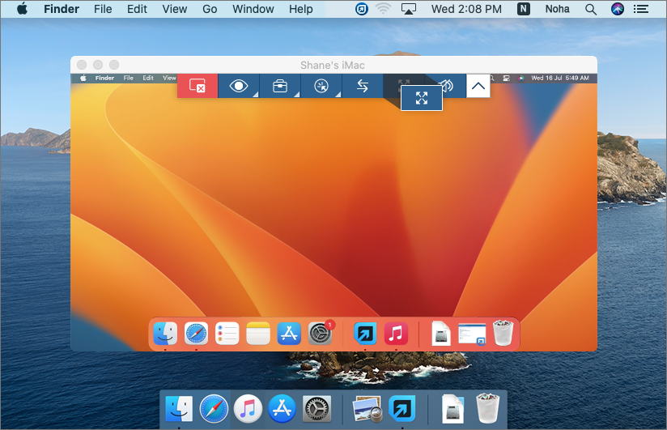Viewport: 667px width, 430px height.
Task: Click the file transfer arrows icon
Action: coord(363,86)
